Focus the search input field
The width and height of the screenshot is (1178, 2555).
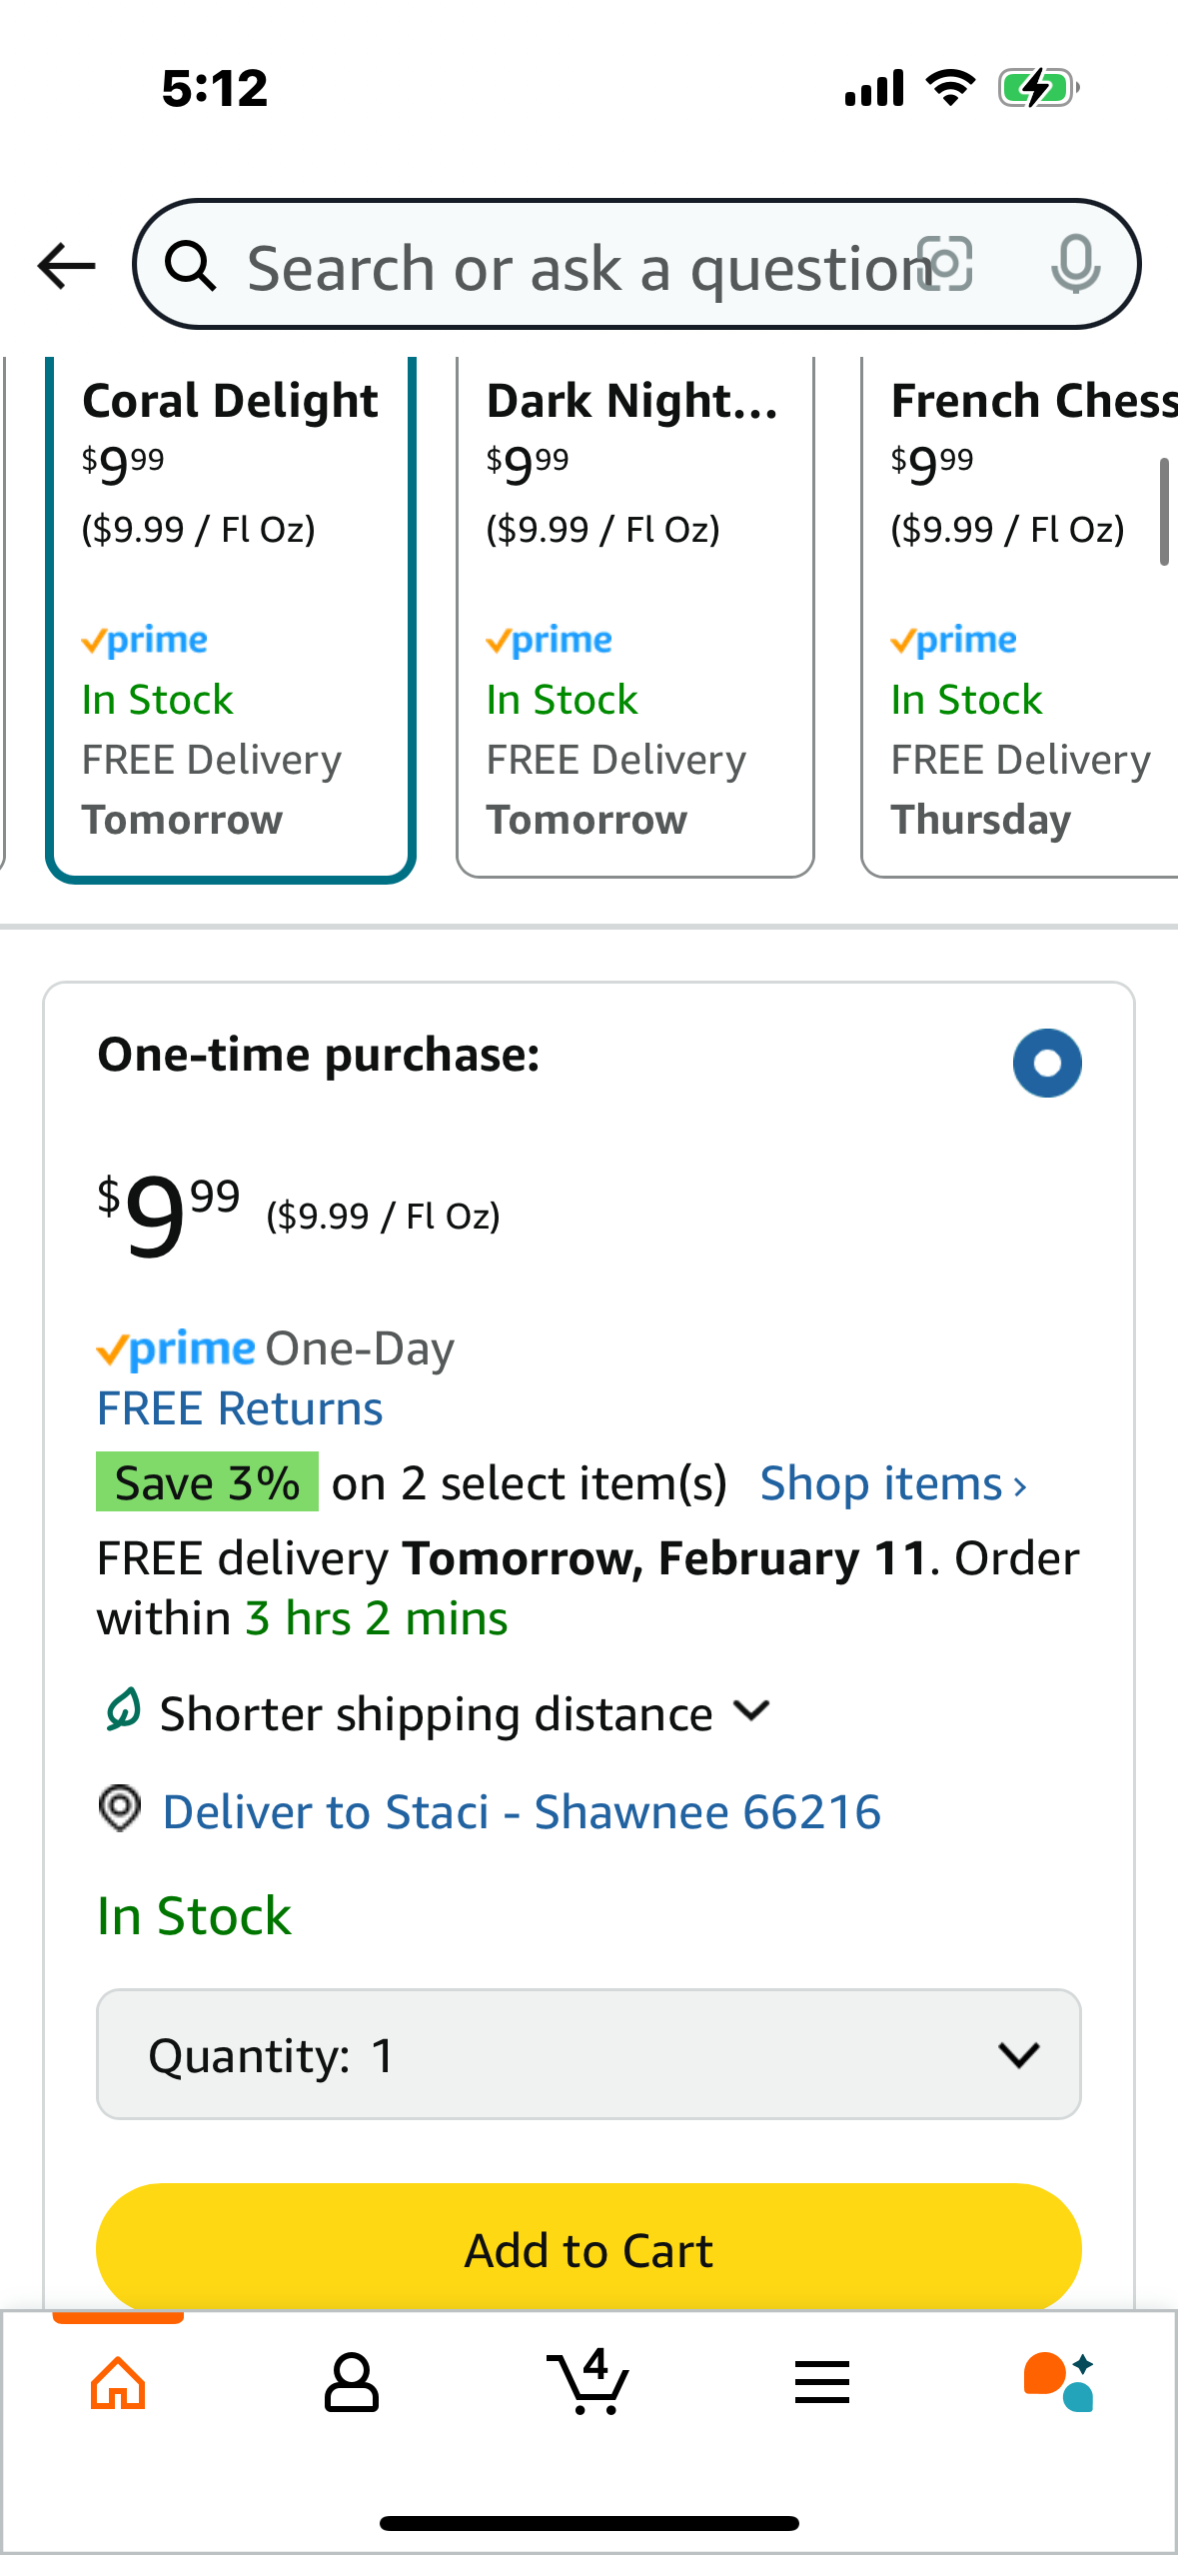(580, 268)
